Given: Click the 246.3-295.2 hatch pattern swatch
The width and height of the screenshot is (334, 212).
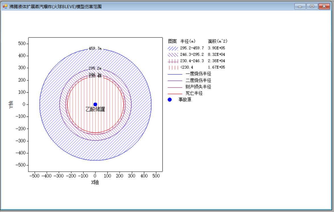Looking at the screenshot, I should 173,55.
